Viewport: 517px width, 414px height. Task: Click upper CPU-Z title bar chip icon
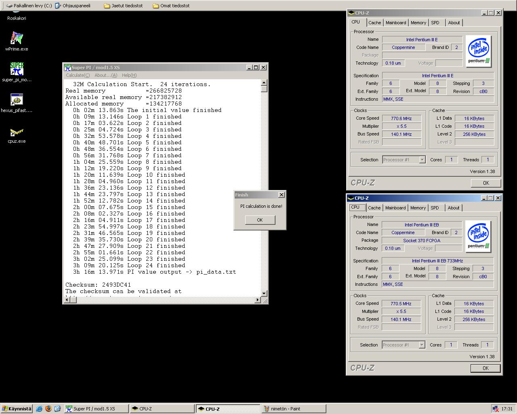(x=351, y=13)
